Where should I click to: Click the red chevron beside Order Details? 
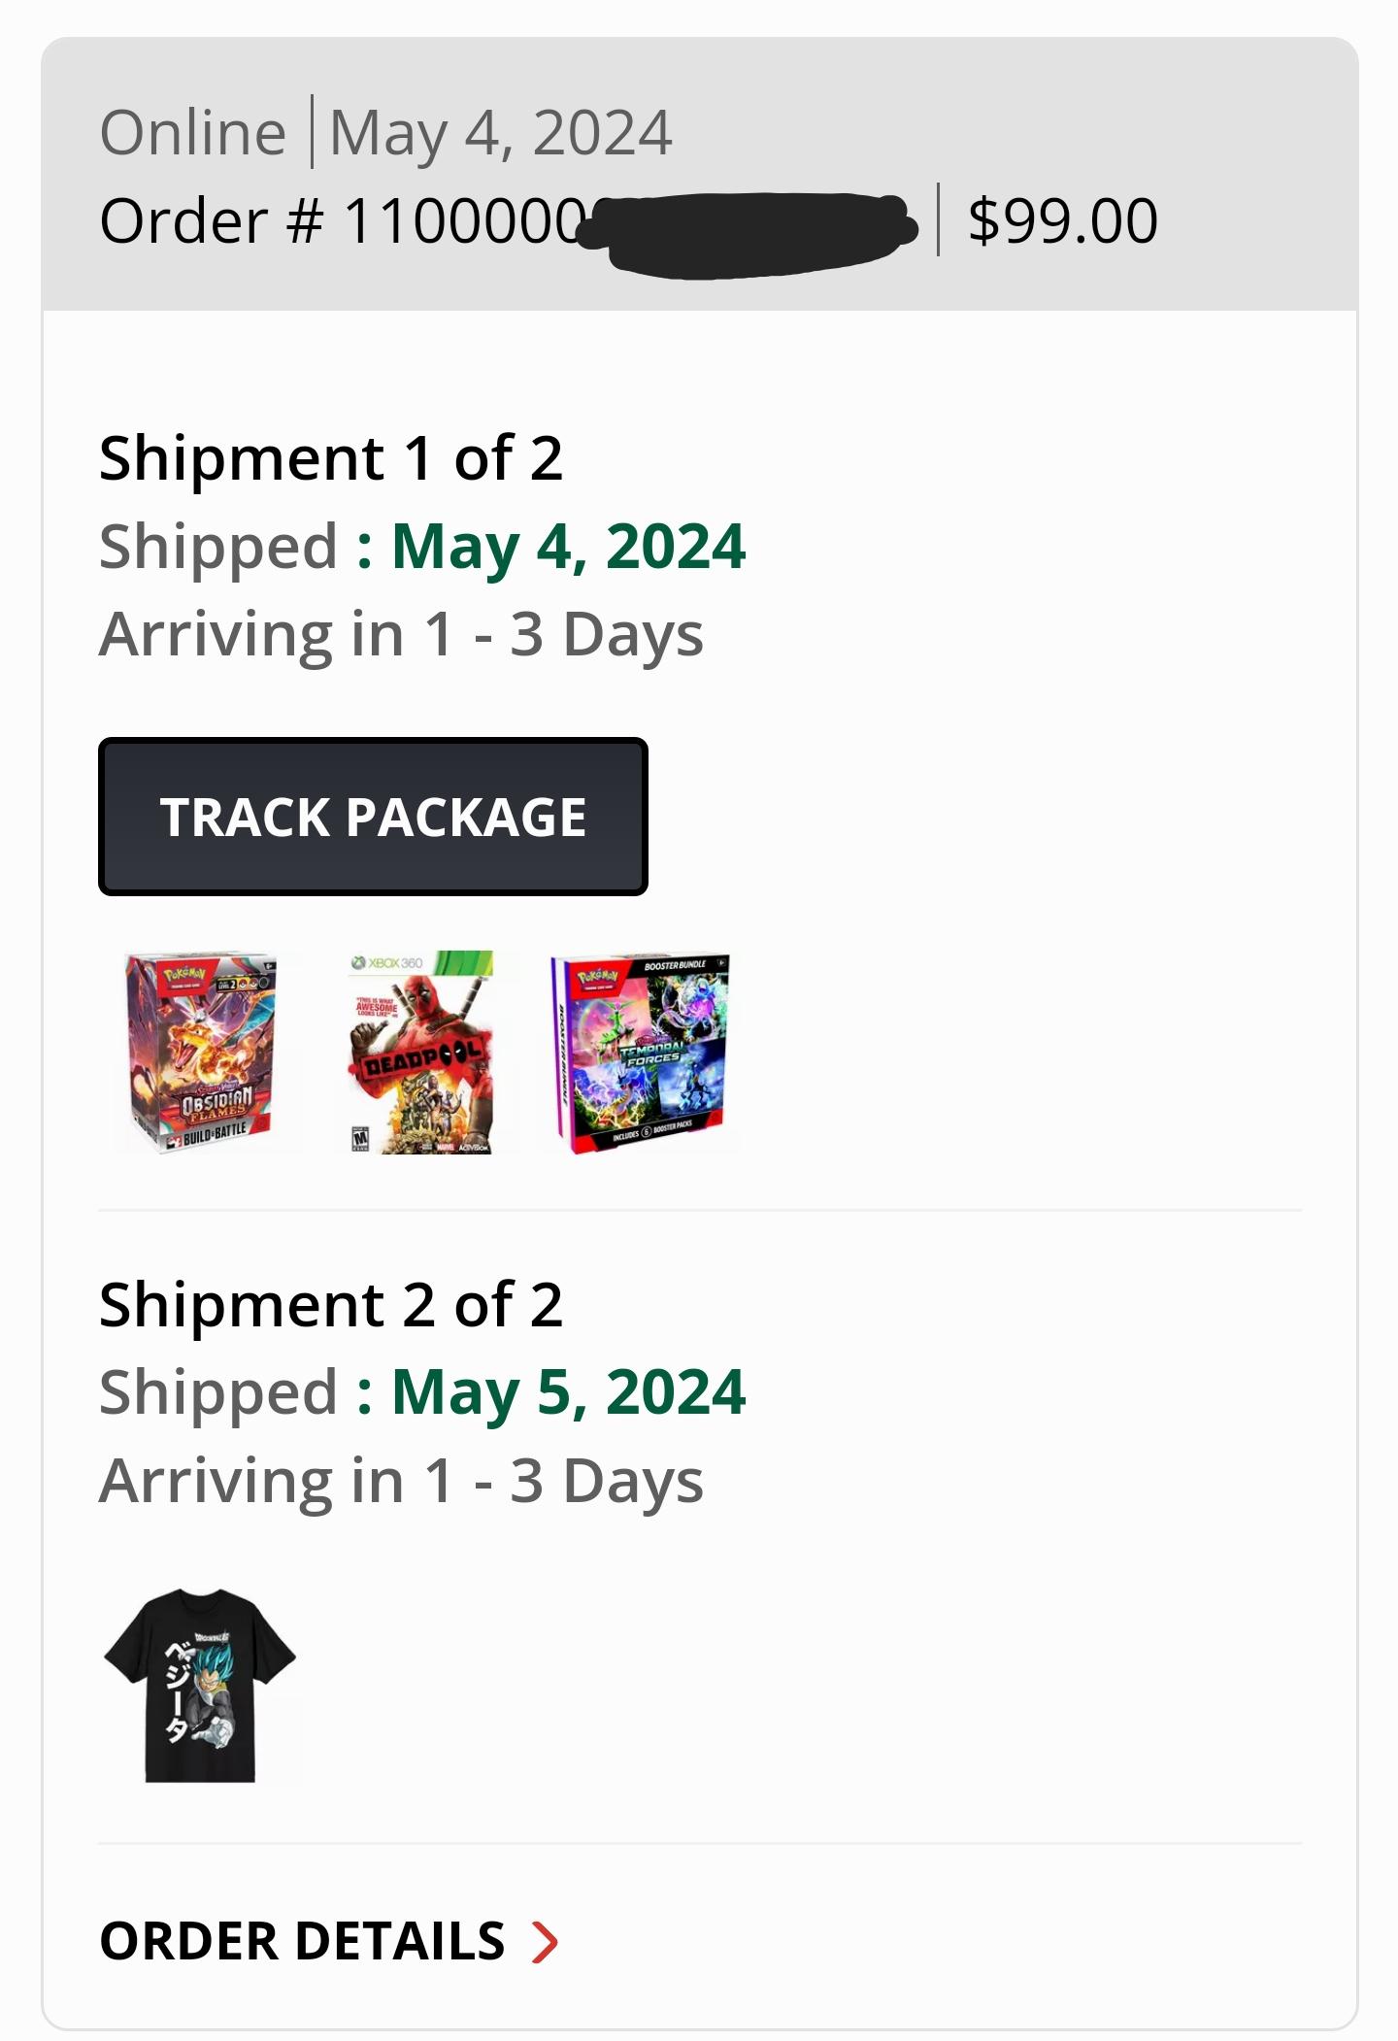pyautogui.click(x=546, y=1941)
